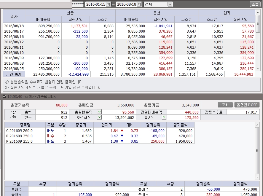Open the 총손익 selection dropdown
263x196 pixels.
click(164, 117)
